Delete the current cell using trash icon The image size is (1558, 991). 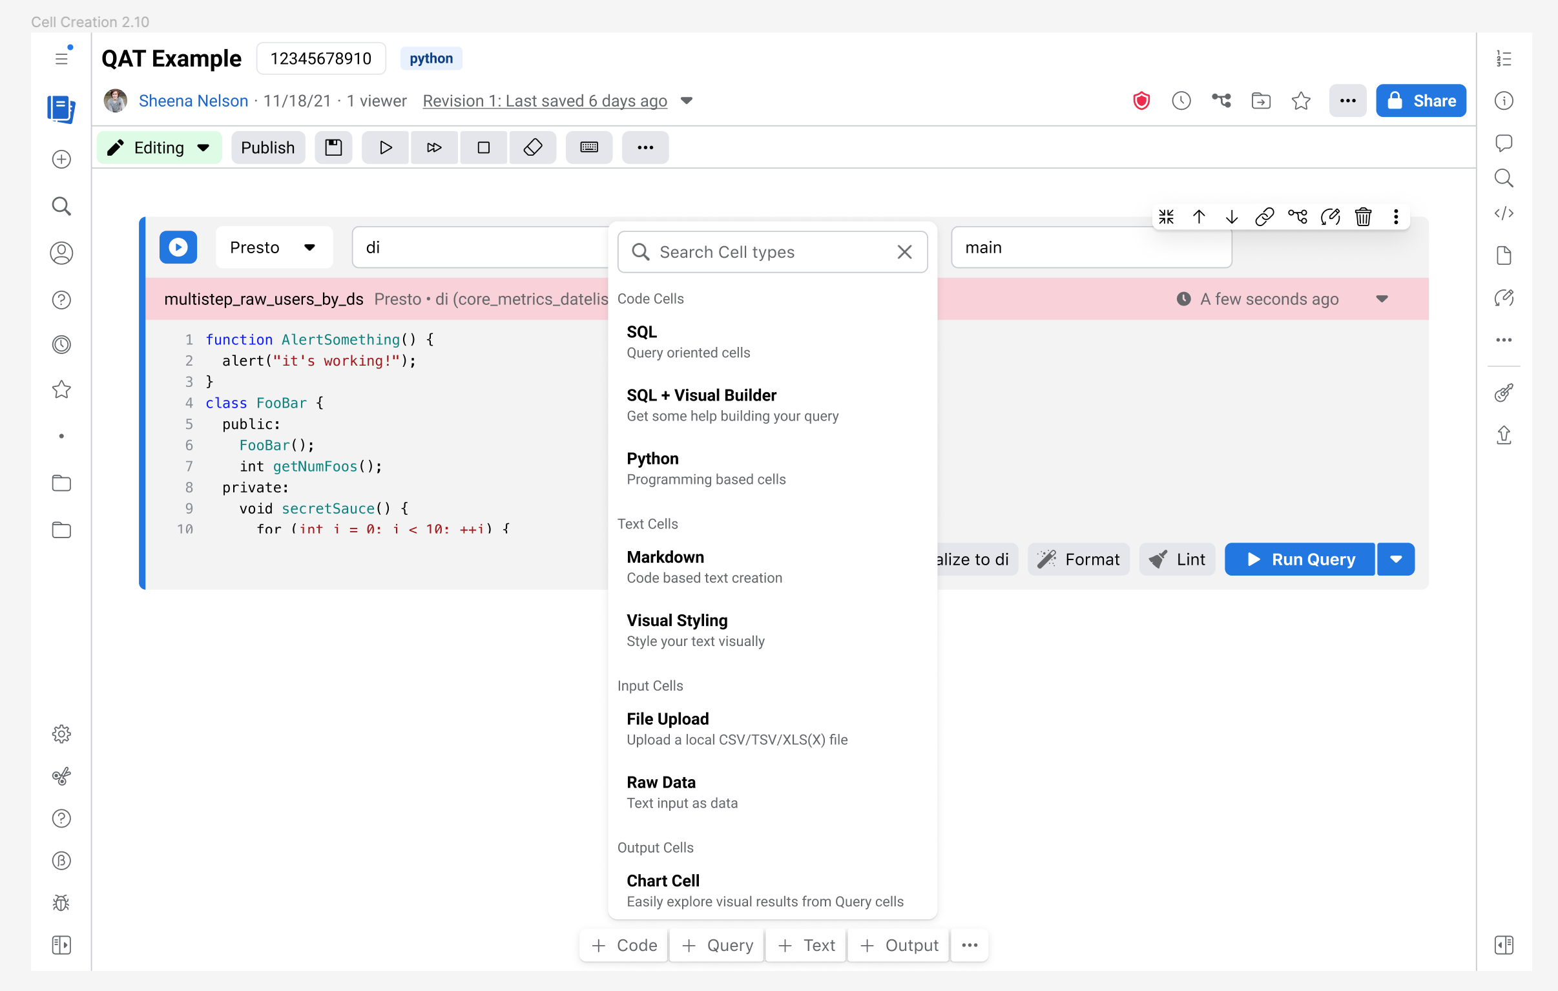coord(1363,217)
